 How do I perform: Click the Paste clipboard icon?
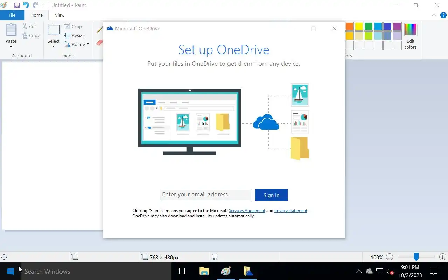pyautogui.click(x=11, y=30)
